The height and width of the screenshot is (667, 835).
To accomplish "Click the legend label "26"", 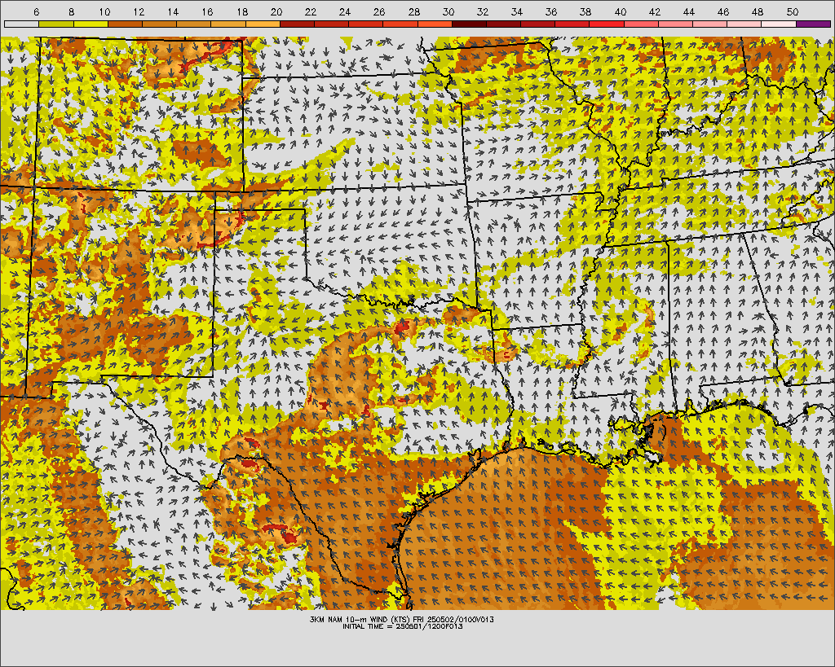I will click(x=379, y=11).
